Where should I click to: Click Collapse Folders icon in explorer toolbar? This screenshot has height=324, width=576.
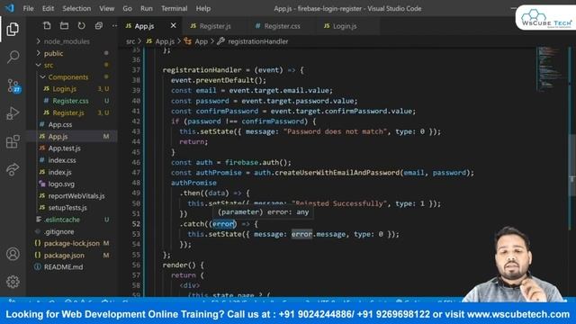coord(98,26)
